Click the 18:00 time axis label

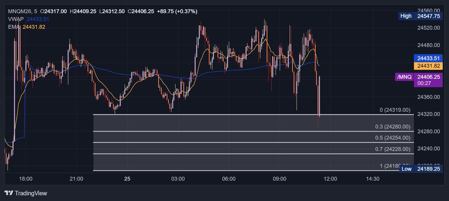(25, 179)
